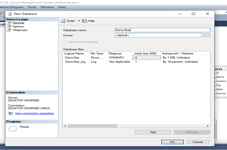Screen dimensions: 227x150
Task: Click the New Database title icon
Action: [10, 14]
